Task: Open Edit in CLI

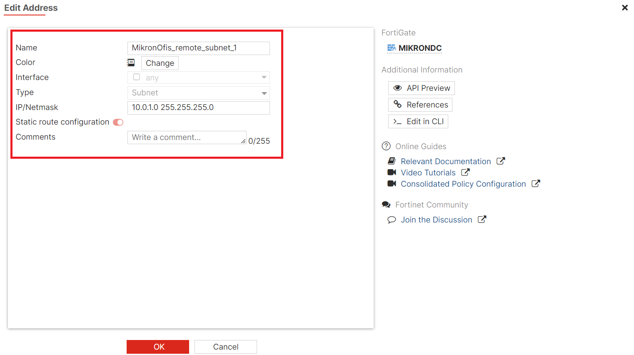Action: 418,121
